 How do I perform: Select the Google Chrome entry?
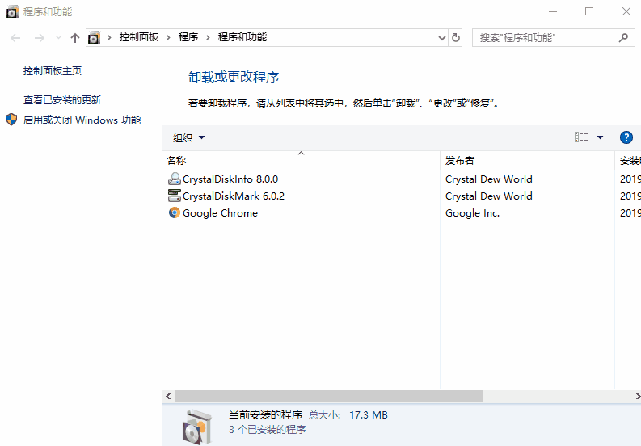(220, 213)
